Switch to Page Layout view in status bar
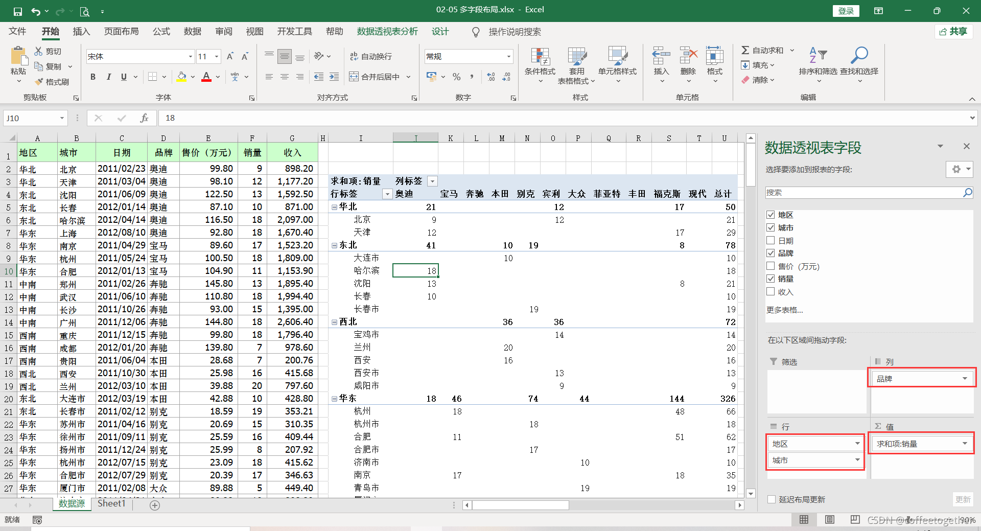The width and height of the screenshot is (981, 531). (x=830, y=520)
